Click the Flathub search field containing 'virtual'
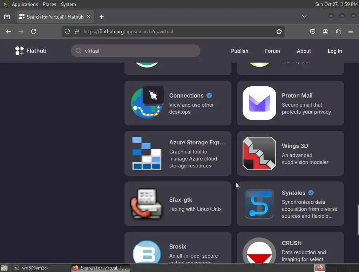The image size is (359, 272). click(136, 51)
